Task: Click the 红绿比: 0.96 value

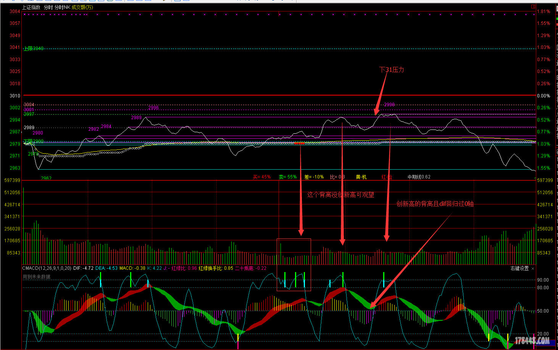Action: 184,268
